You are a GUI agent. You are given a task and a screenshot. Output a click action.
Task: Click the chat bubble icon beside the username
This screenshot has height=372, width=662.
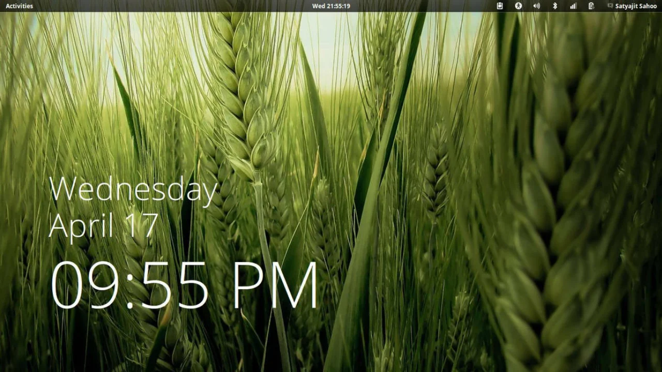click(x=611, y=6)
